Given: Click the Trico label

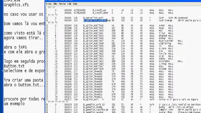Looking at the screenshot, I should point(162,33).
